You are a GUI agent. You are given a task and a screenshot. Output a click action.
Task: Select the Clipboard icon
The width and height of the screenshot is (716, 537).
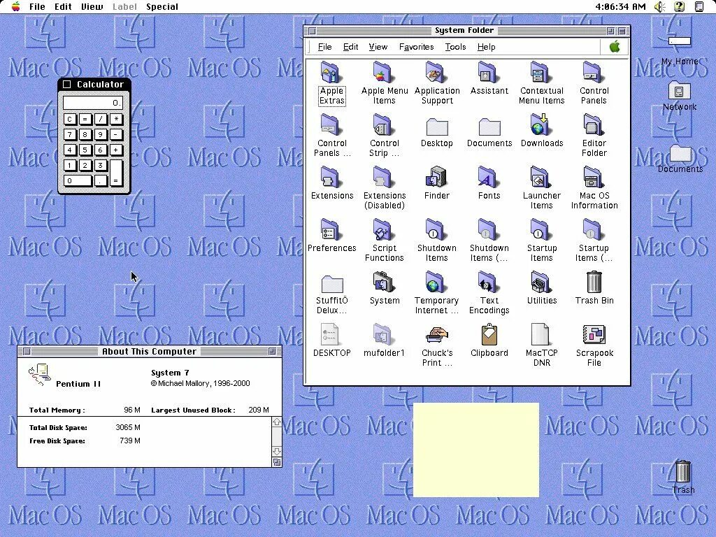tap(489, 335)
